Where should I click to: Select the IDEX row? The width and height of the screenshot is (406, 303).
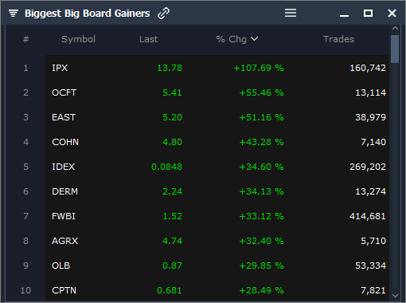click(x=217, y=167)
